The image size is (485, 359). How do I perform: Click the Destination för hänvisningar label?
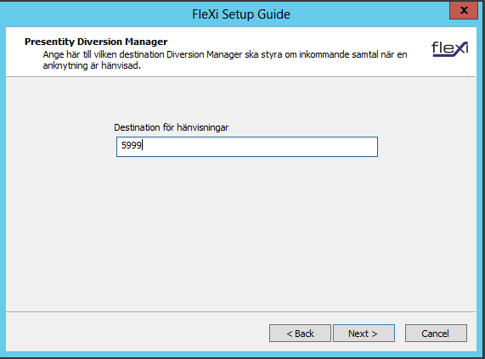171,127
